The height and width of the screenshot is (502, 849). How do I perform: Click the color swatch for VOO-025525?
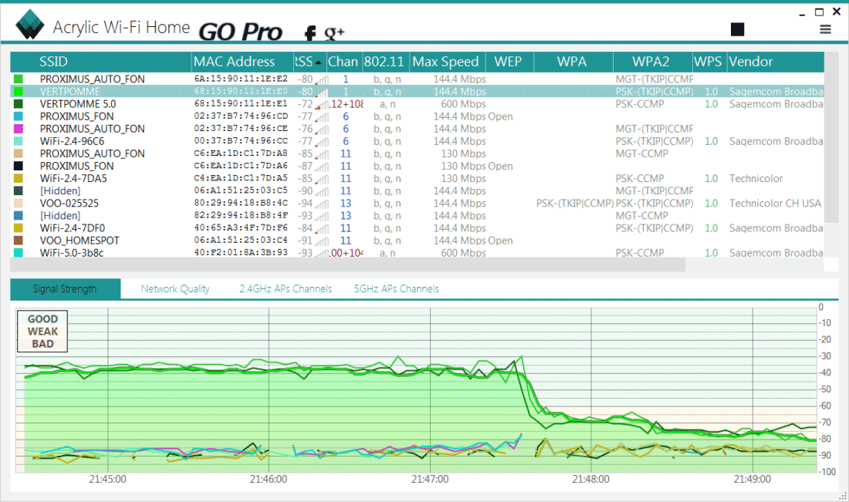click(x=19, y=204)
